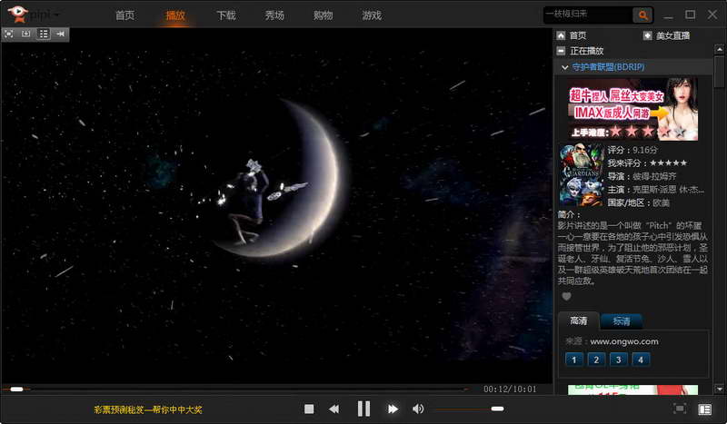Select the 守护者联盟(BDRIP) playlist entry
The width and height of the screenshot is (727, 424).
pyautogui.click(x=608, y=67)
